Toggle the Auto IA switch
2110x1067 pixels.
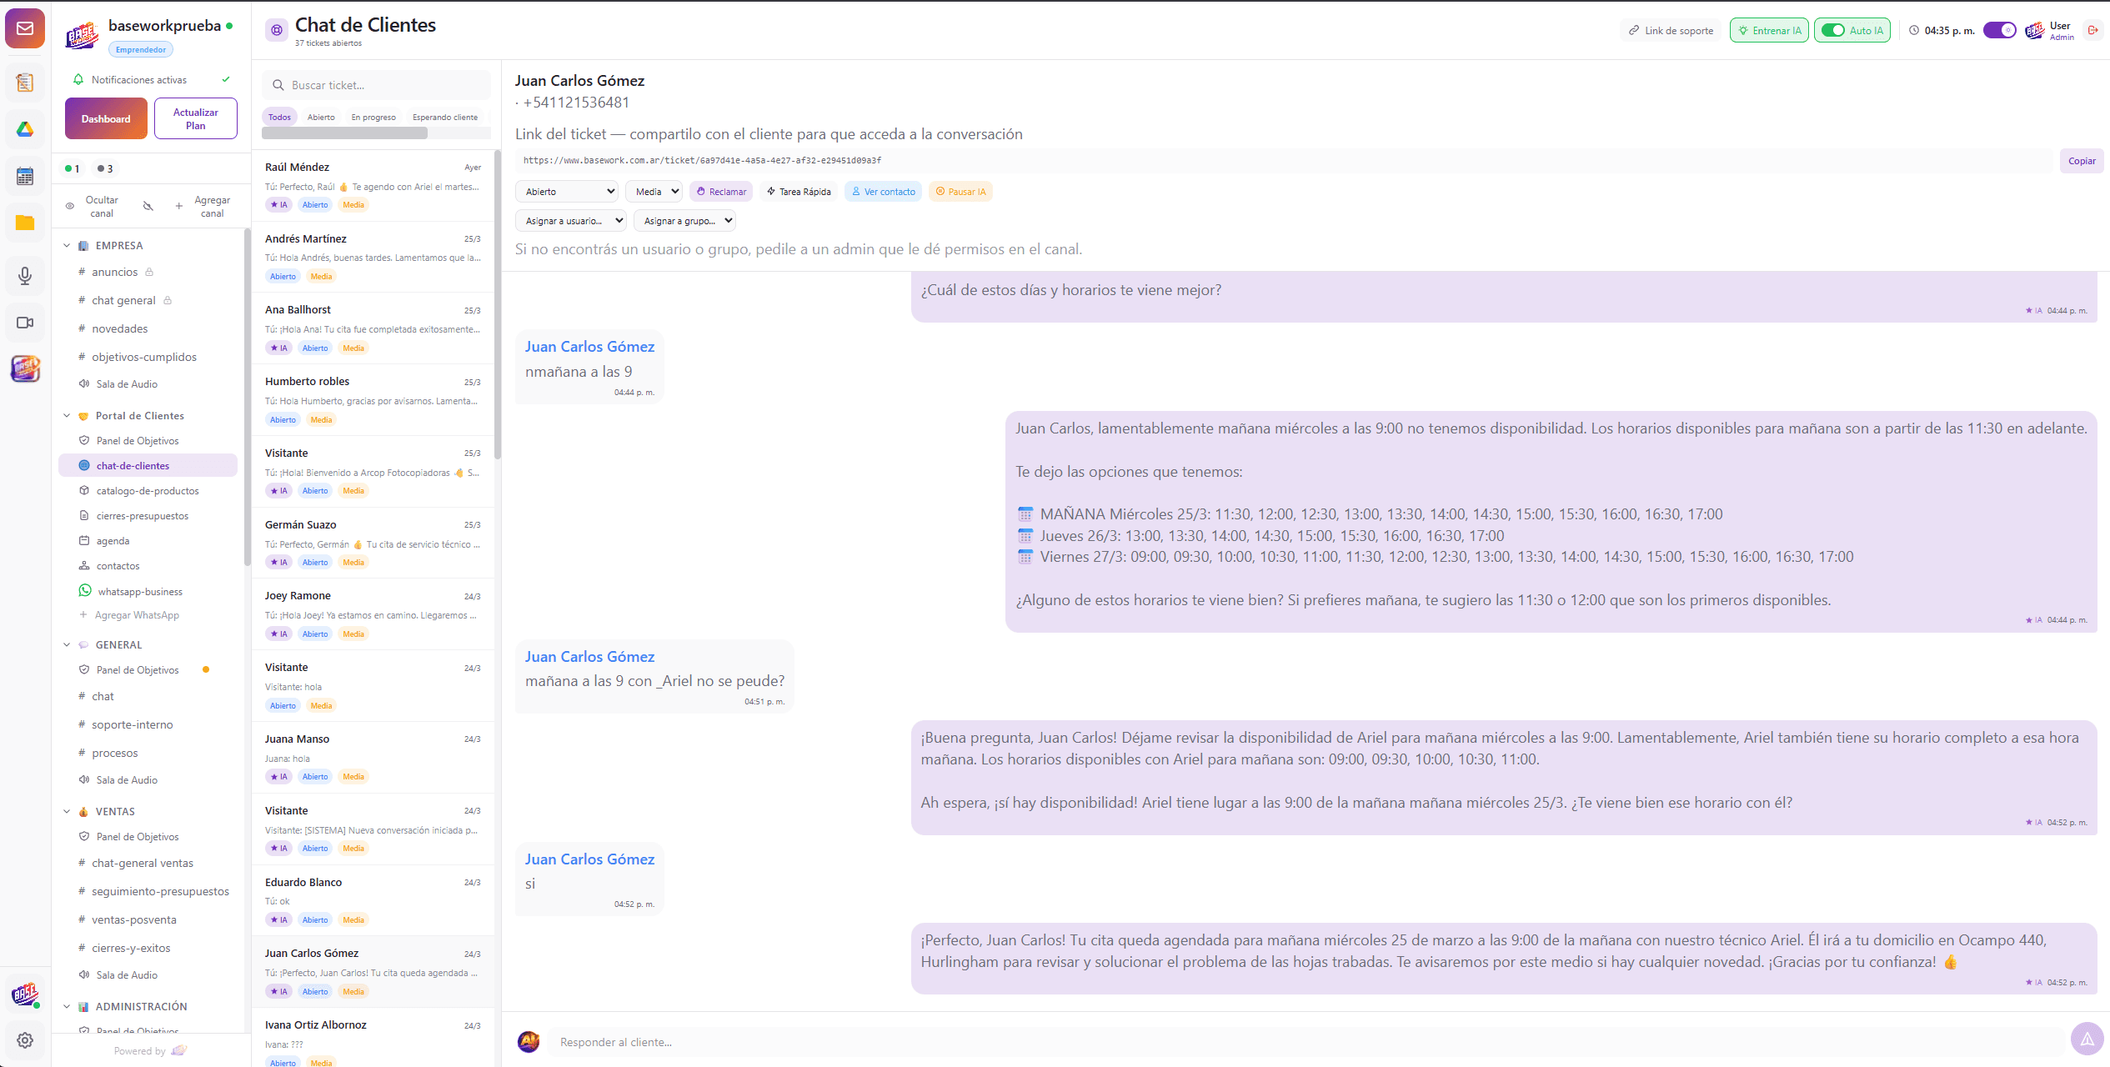click(x=1833, y=30)
